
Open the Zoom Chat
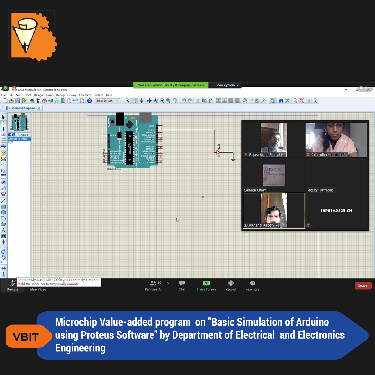(182, 285)
